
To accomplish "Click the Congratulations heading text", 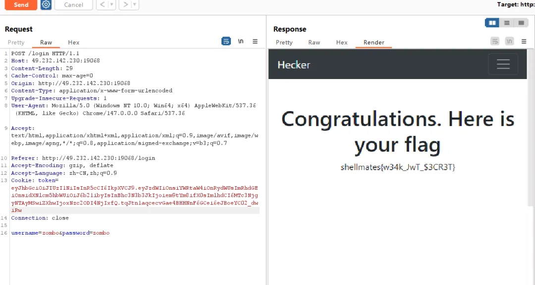I will (x=398, y=132).
